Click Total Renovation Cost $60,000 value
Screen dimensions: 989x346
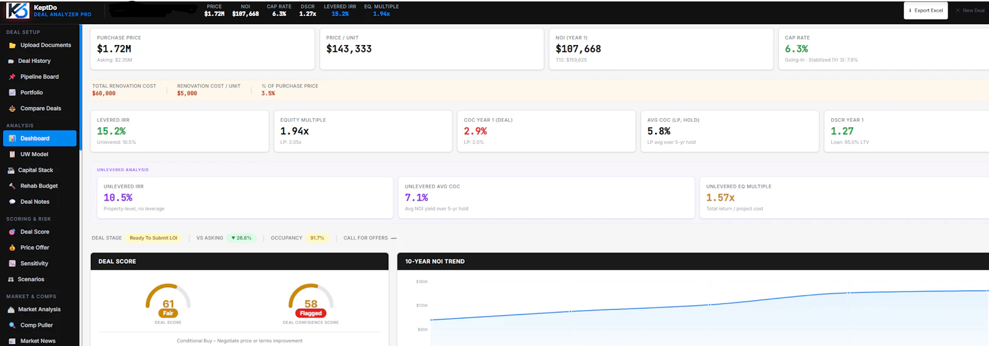pos(104,94)
